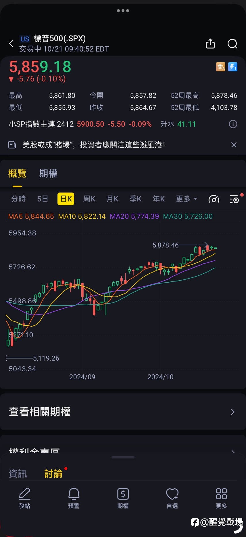Expand the 更多 period dropdown
Viewport: 246px width, 537px height.
[186, 199]
